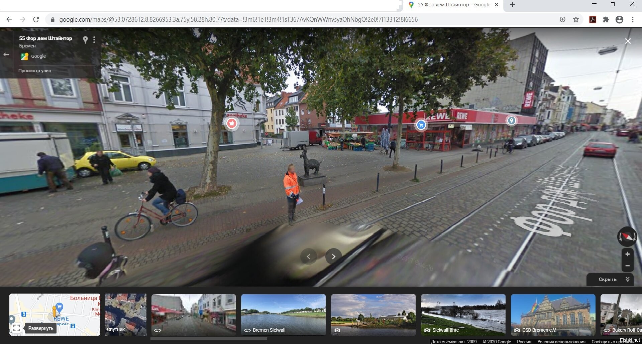Click the address 55 Фор дем Штайнтор
Viewport: 642px width, 344px height.
(x=45, y=38)
